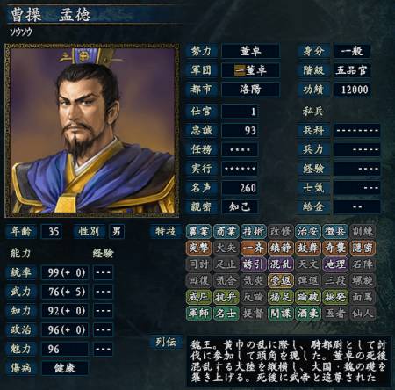Select the 階級 value 五品官
Screen dimensions: 395x390
352,70
